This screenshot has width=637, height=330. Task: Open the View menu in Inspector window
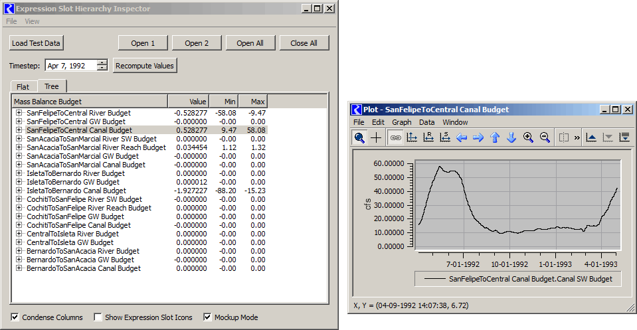tap(32, 21)
